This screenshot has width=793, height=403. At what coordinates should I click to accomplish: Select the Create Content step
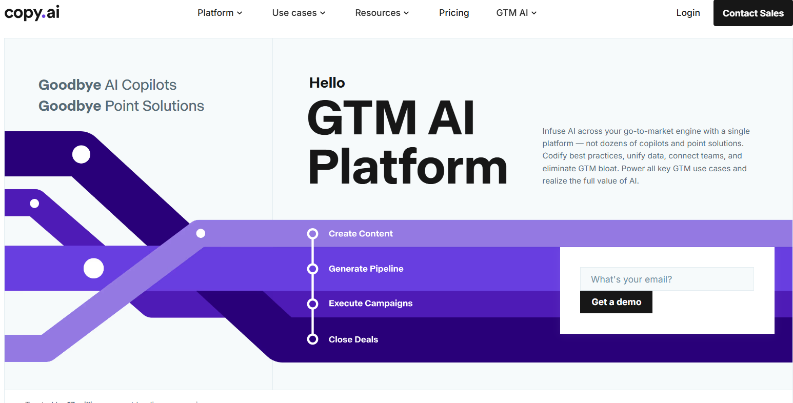pyautogui.click(x=361, y=234)
